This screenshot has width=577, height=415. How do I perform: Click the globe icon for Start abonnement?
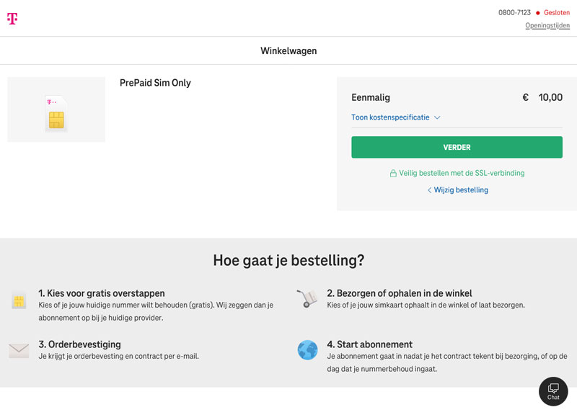click(307, 350)
